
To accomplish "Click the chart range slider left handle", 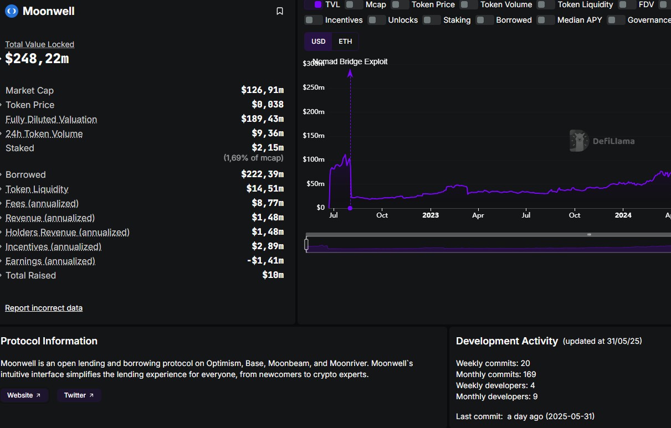I will 306,244.
